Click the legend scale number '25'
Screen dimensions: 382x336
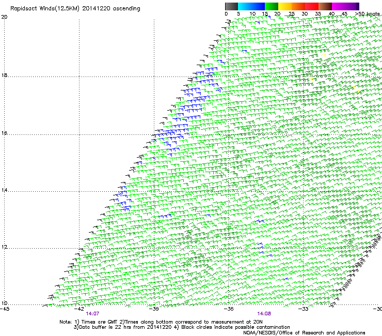tap(292, 14)
